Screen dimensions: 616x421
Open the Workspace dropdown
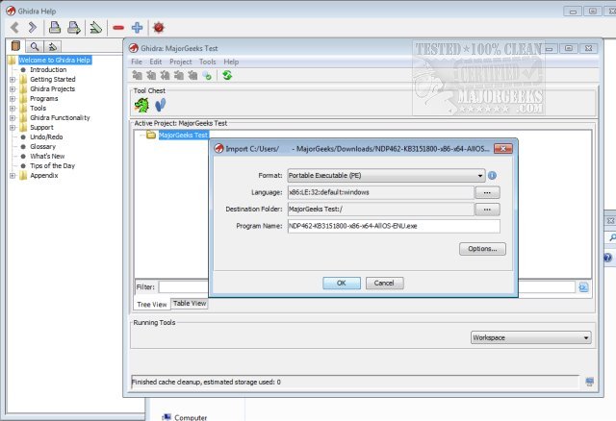530,337
